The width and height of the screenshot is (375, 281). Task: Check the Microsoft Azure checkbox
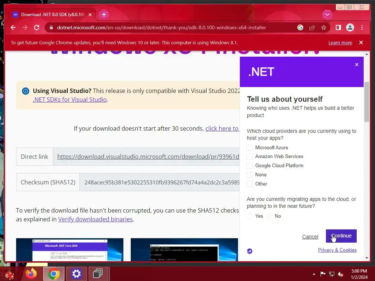249,148
